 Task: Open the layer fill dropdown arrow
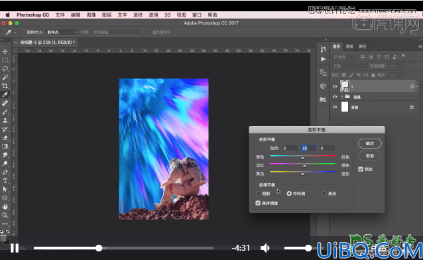coord(402,75)
